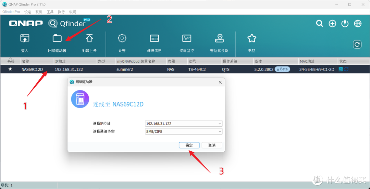370x189 pixels.
Task: Sort by 操作系统 column header
Action: pos(237,61)
